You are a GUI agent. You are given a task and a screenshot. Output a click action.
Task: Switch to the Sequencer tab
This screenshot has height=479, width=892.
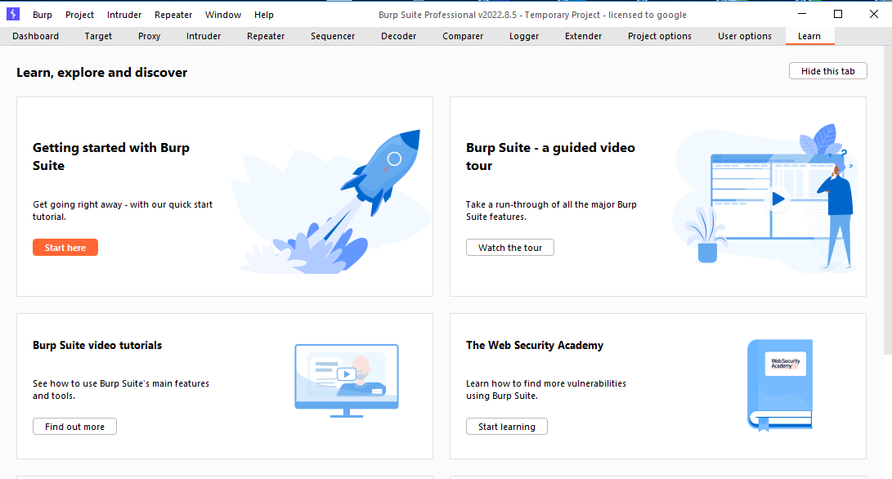(x=333, y=37)
